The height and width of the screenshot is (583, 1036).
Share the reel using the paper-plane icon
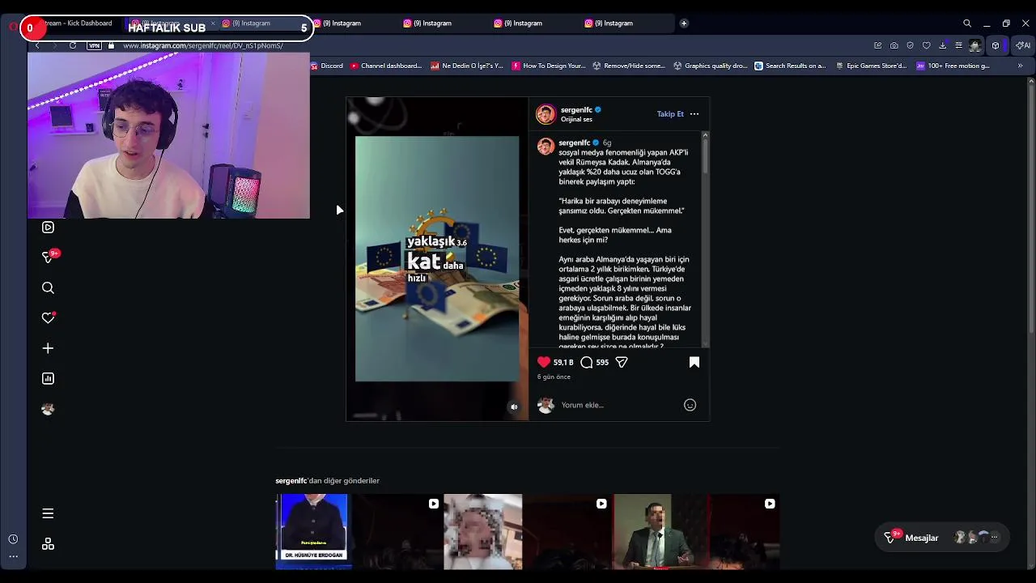(x=622, y=362)
